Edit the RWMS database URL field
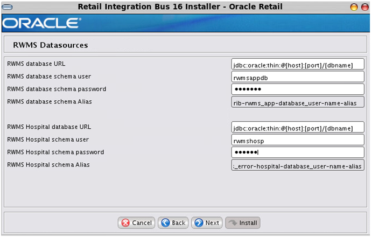The height and width of the screenshot is (237, 371). pyautogui.click(x=298, y=64)
